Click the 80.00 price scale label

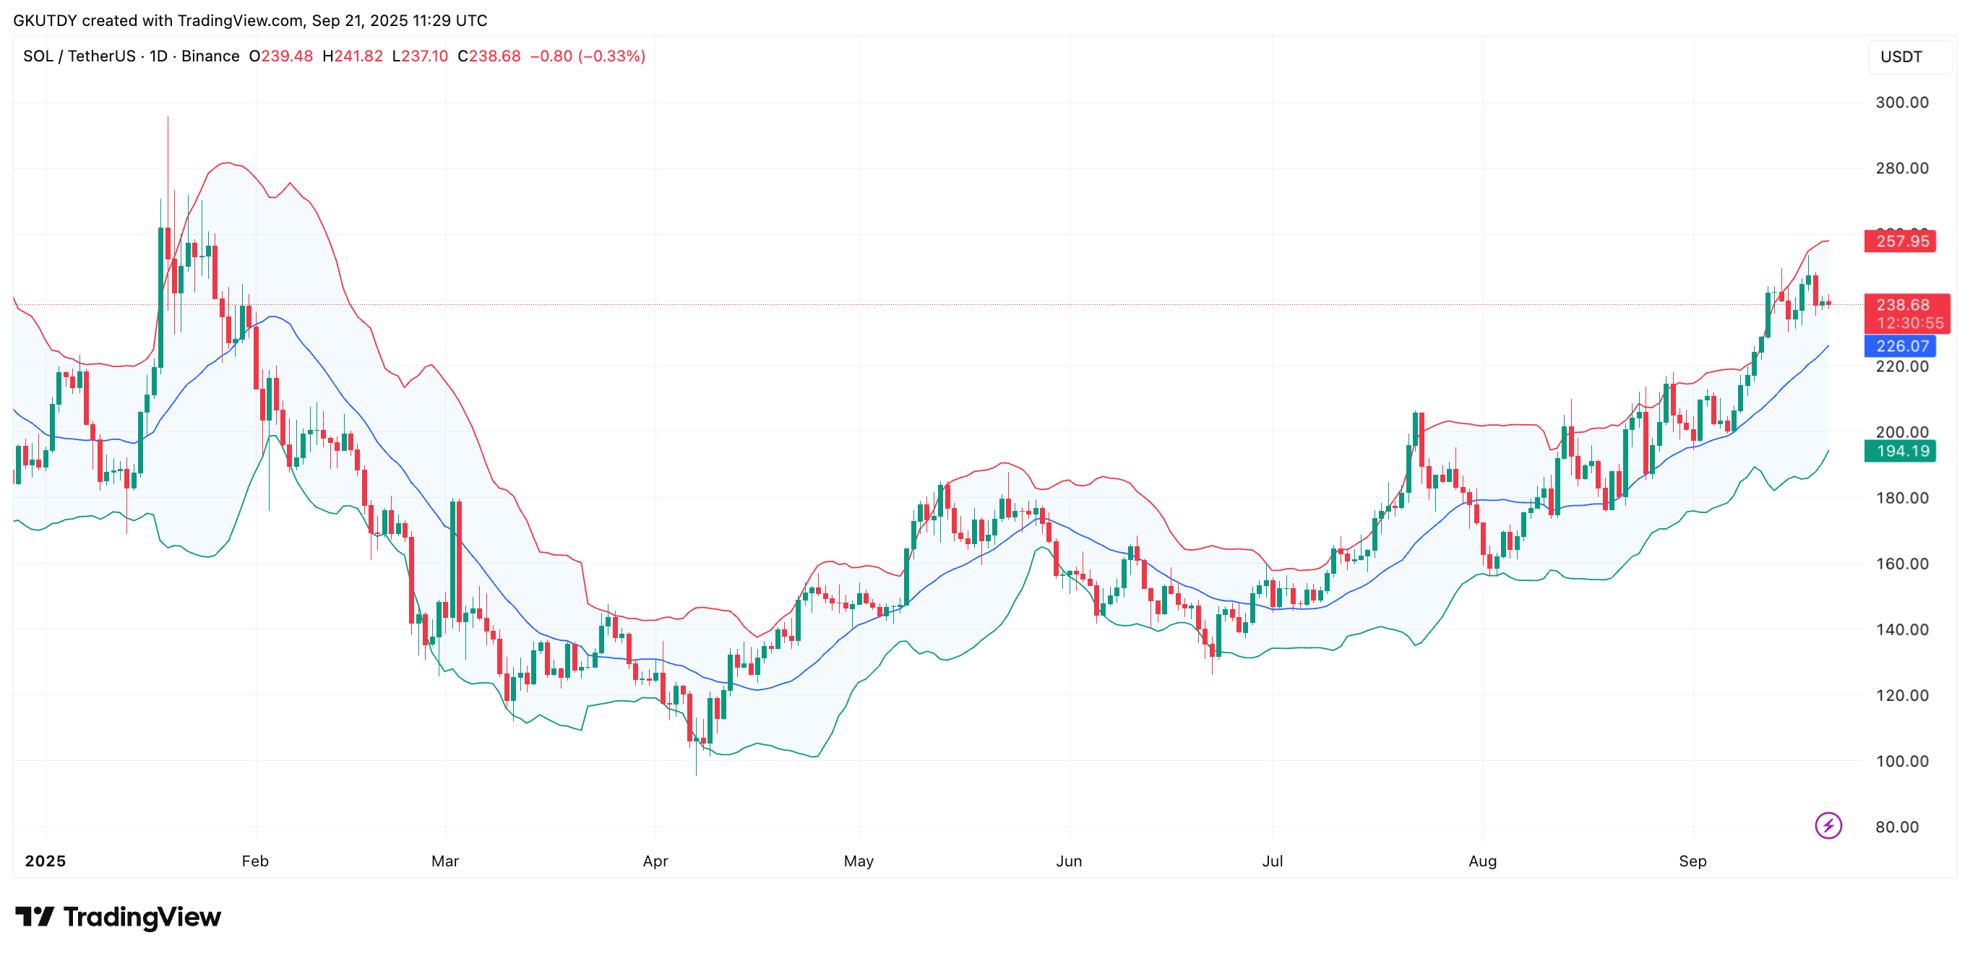1896,827
